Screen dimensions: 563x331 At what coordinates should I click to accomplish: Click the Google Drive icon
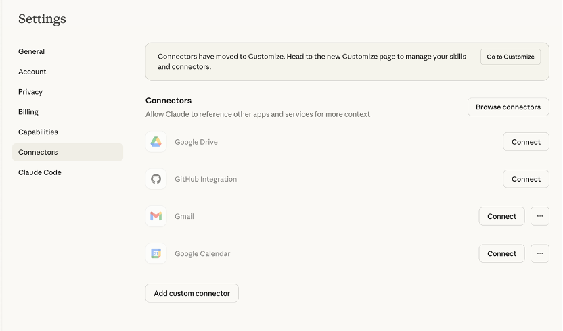click(x=156, y=142)
